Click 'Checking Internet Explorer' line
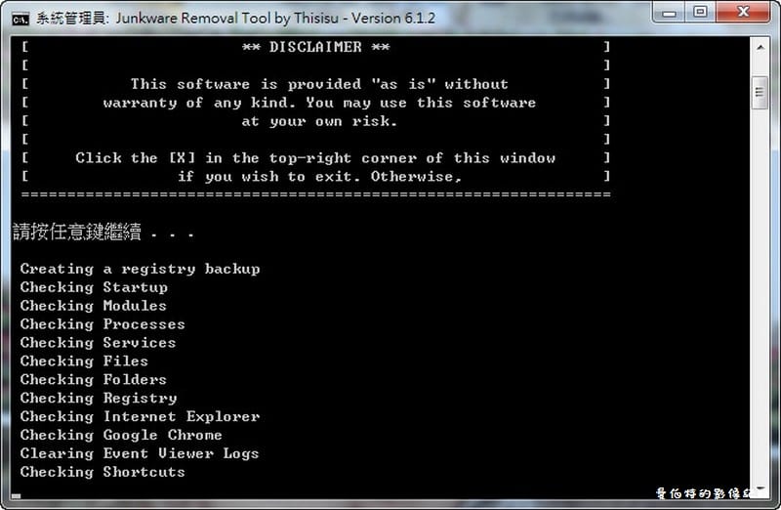The height and width of the screenshot is (510, 781). point(140,417)
